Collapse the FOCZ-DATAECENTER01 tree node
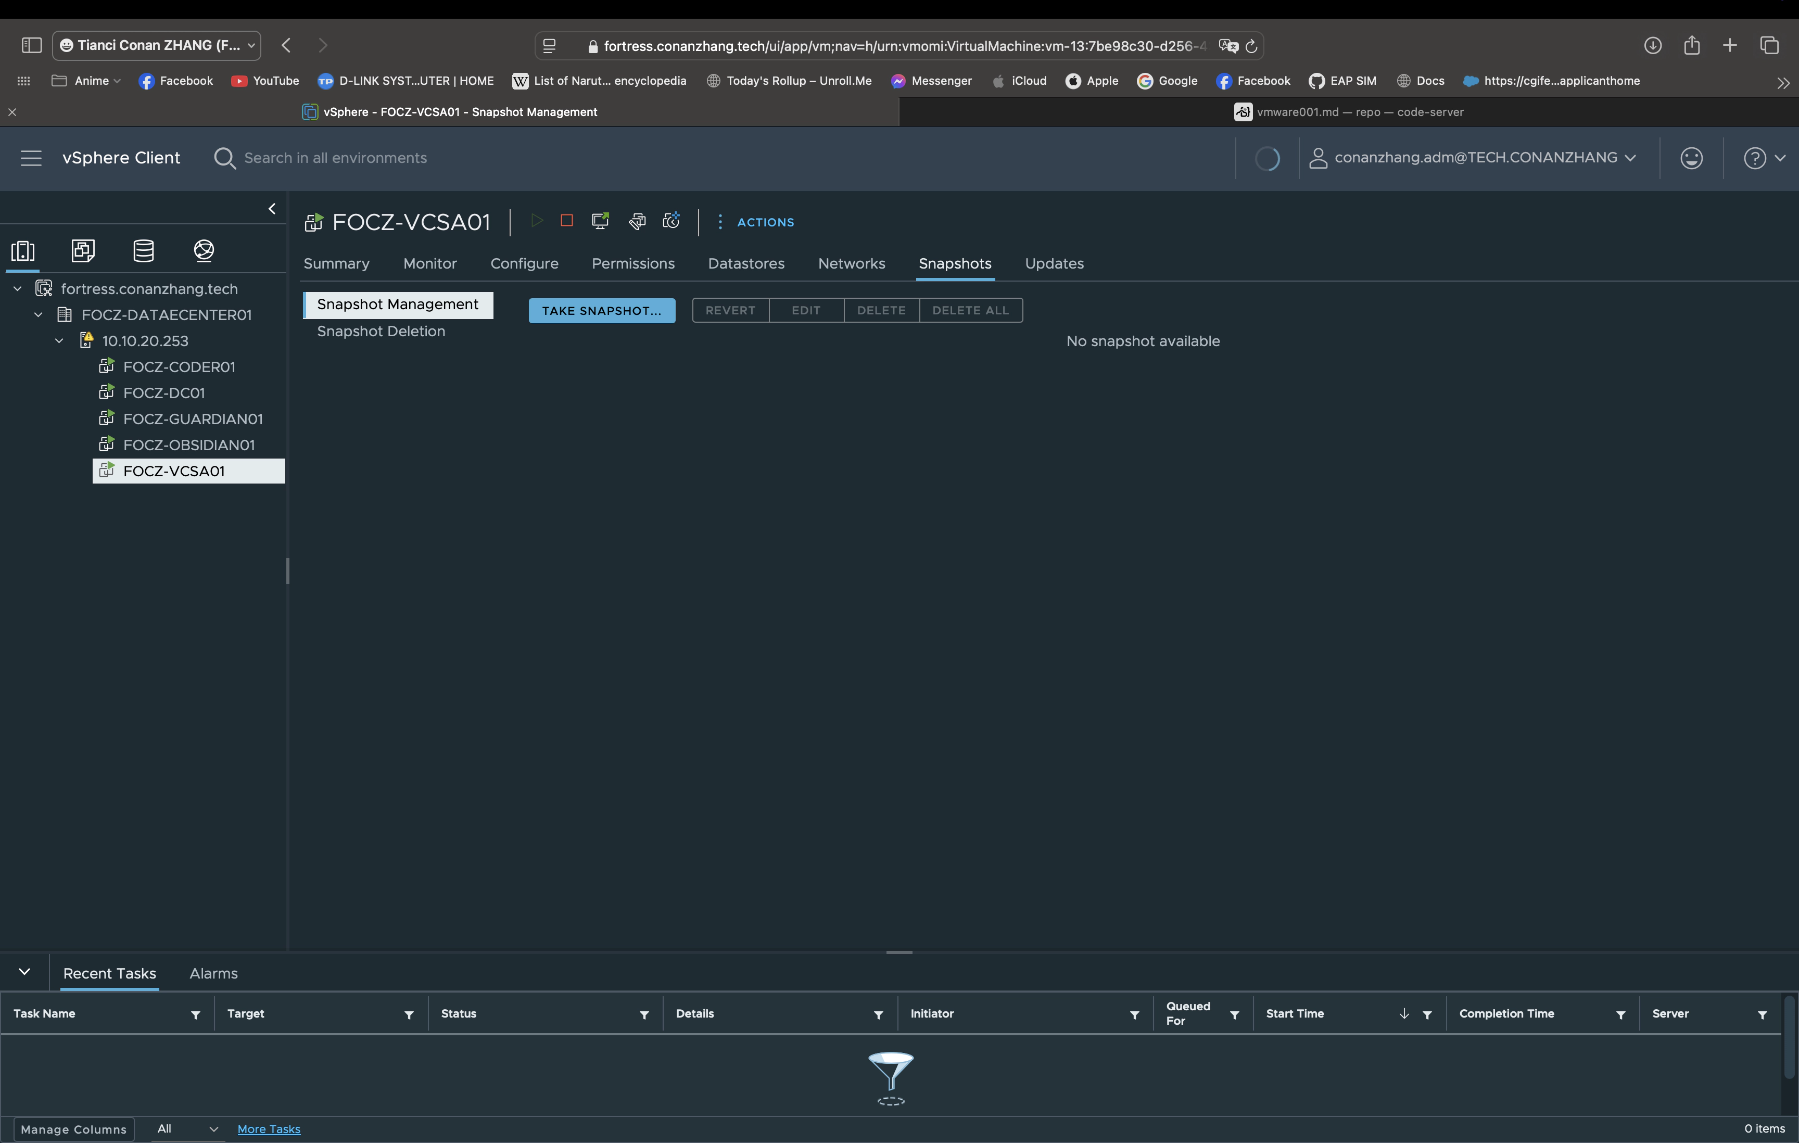This screenshot has height=1143, width=1799. pos(39,315)
